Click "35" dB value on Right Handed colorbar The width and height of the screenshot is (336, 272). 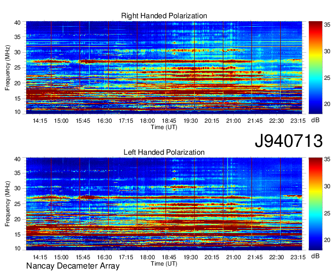click(327, 25)
